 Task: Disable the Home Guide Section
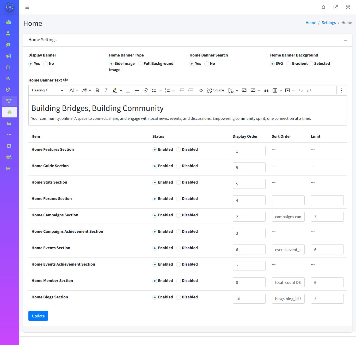[x=179, y=166]
